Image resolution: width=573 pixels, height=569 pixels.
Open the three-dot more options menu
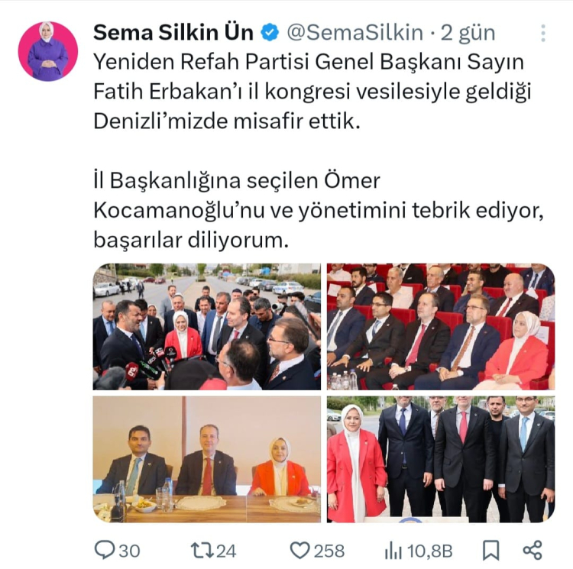(543, 34)
